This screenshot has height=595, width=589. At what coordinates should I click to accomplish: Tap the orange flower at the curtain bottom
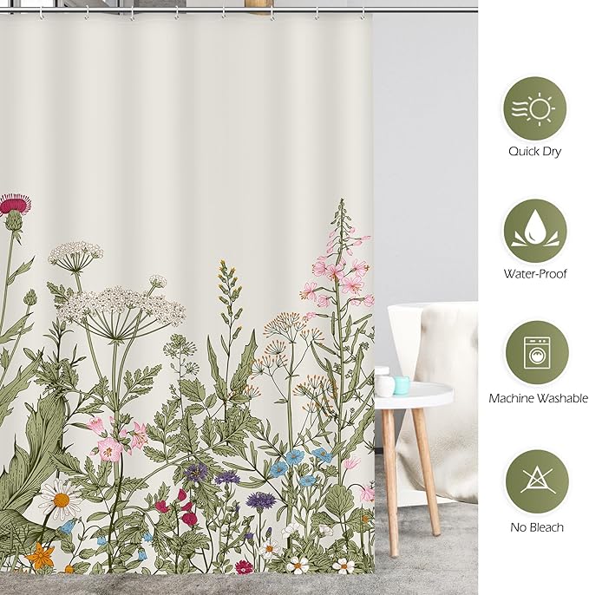pos(41,556)
